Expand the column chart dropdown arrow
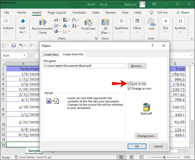The image size is (195, 160). [60, 20]
